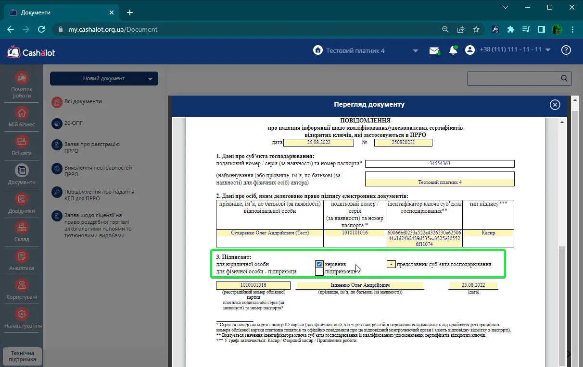Click the share page icon in address bar
Viewport: 583px width, 367px height.
461,29
